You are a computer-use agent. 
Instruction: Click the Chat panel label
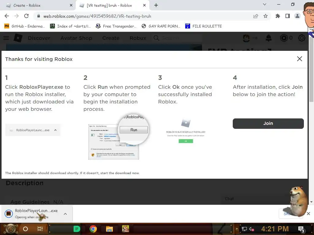coord(229,199)
